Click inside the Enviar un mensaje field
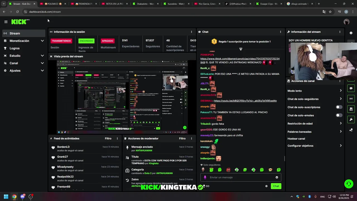 (241, 177)
